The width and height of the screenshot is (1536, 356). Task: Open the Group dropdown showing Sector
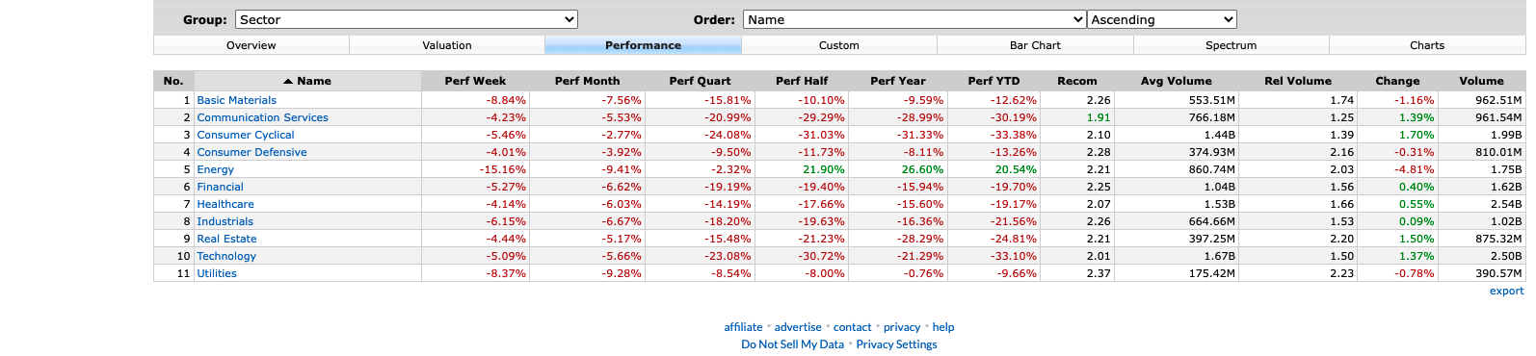pos(406,19)
